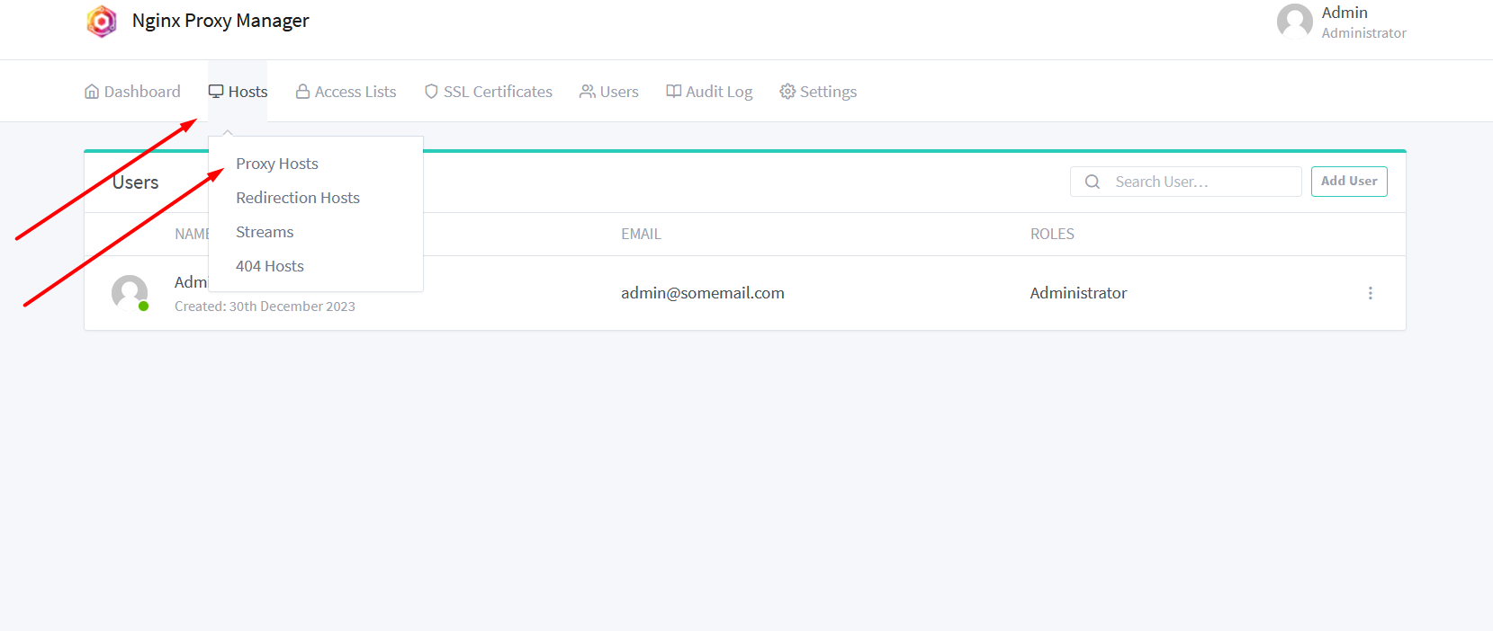The width and height of the screenshot is (1493, 631).
Task: Open the three-dot menu for Admin row
Action: click(x=1371, y=293)
